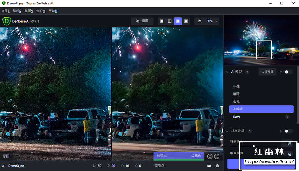Image resolution: width=299 pixels, height=171 pixels.
Task: Click the zoom magnifier icon
Action: 200,21
